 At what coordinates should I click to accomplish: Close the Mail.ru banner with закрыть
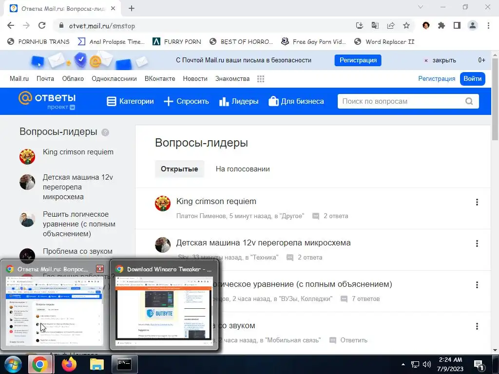coord(441,60)
